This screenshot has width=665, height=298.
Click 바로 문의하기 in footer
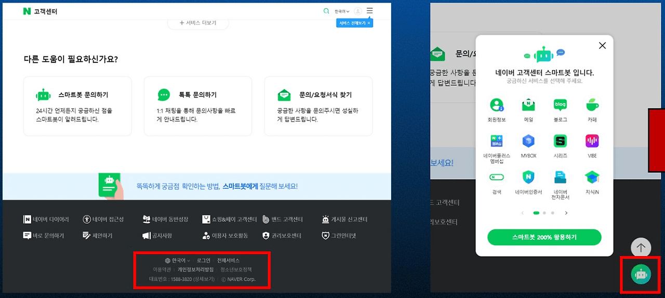44,236
